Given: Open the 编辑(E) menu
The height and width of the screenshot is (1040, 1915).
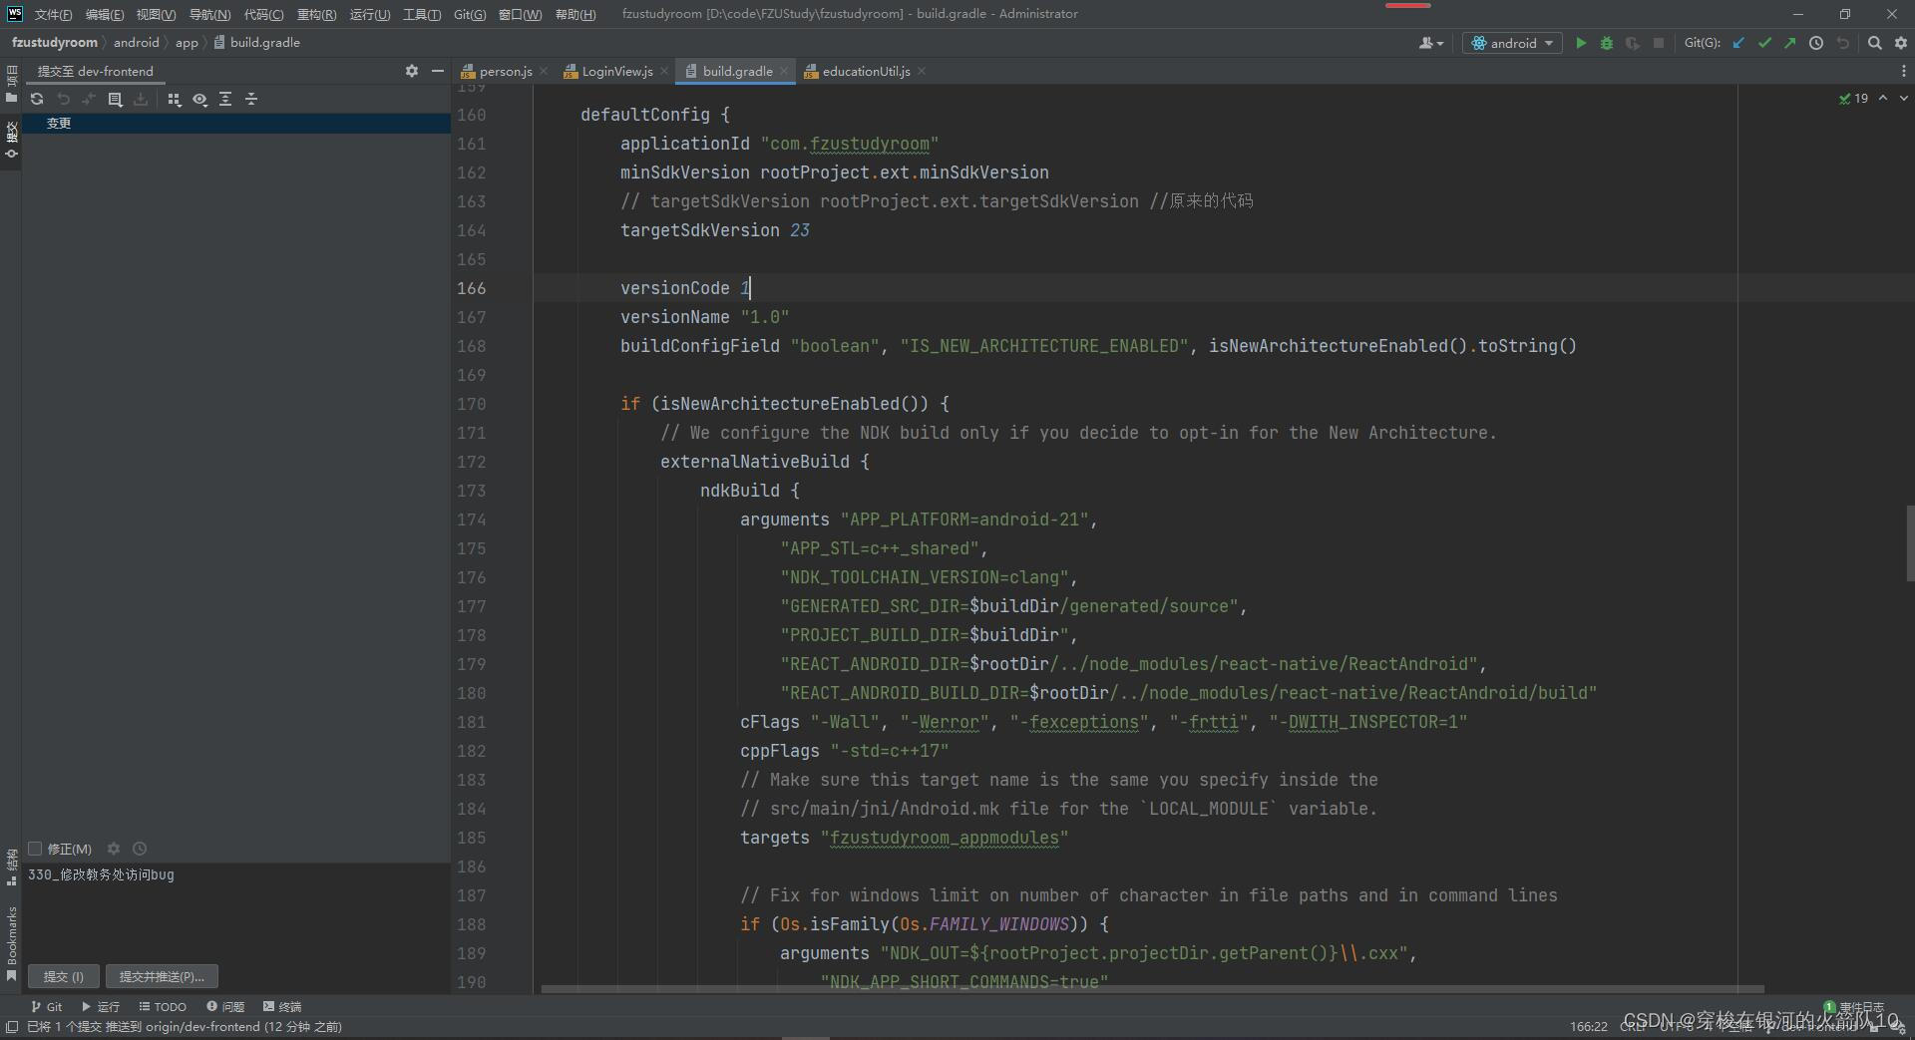Looking at the screenshot, I should click(x=105, y=14).
